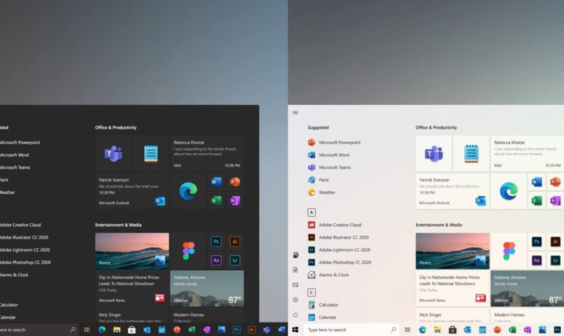This screenshot has width=564, height=336.
Task: Open Task View on the light taskbar
Action: click(x=408, y=330)
